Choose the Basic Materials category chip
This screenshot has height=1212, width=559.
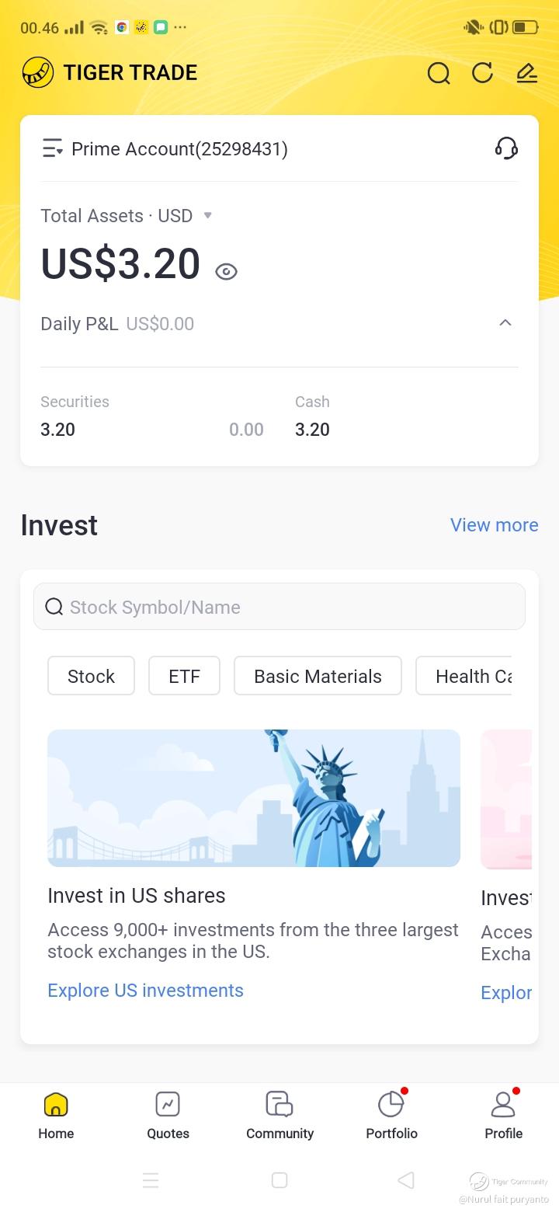318,676
